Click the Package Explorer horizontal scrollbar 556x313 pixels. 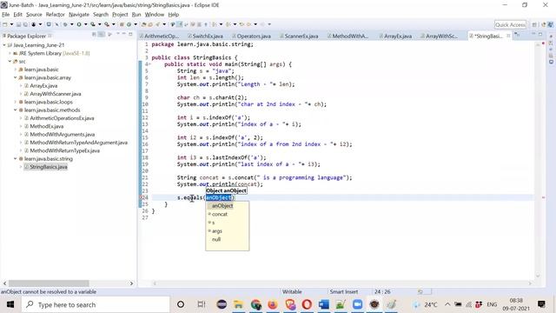point(49,283)
